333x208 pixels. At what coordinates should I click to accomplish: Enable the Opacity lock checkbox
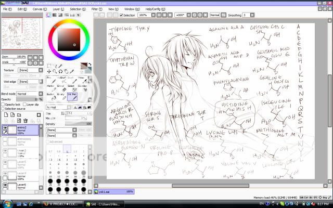(3, 104)
